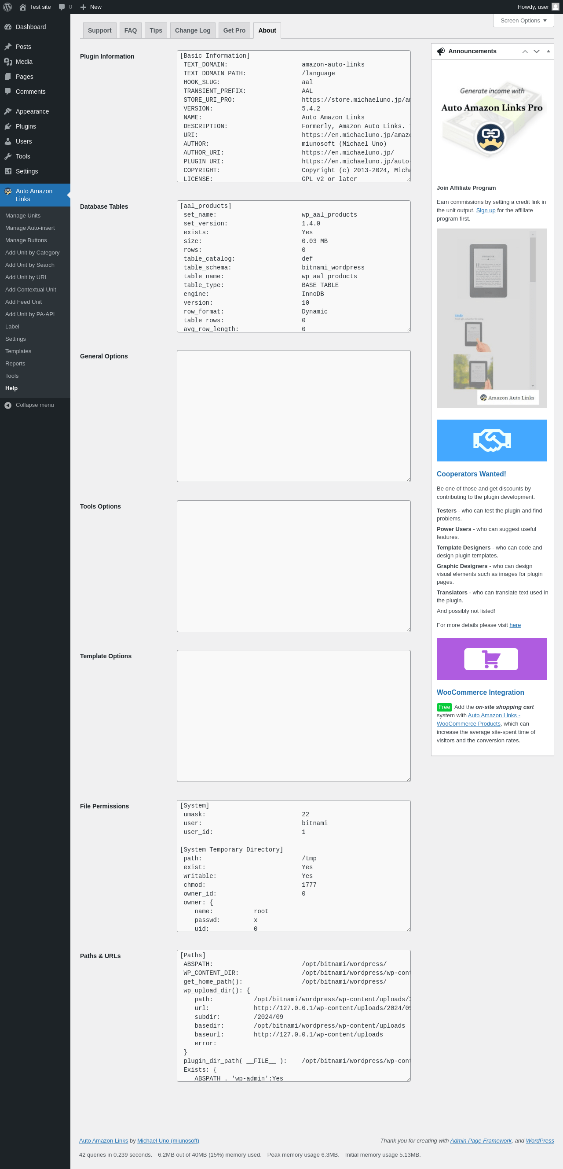Click inside Plugin Information text area
563x1169 pixels.
pyautogui.click(x=293, y=116)
